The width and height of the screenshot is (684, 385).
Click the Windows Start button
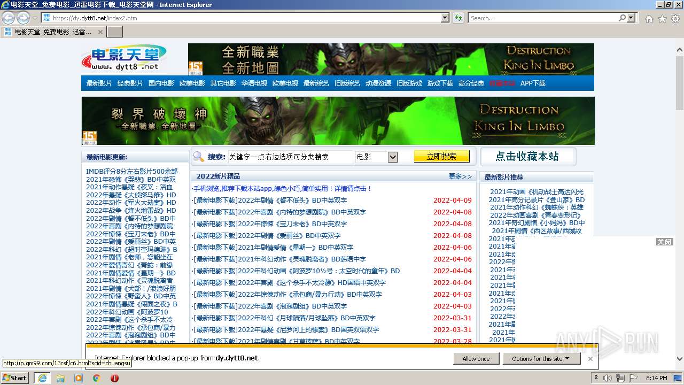pos(14,378)
